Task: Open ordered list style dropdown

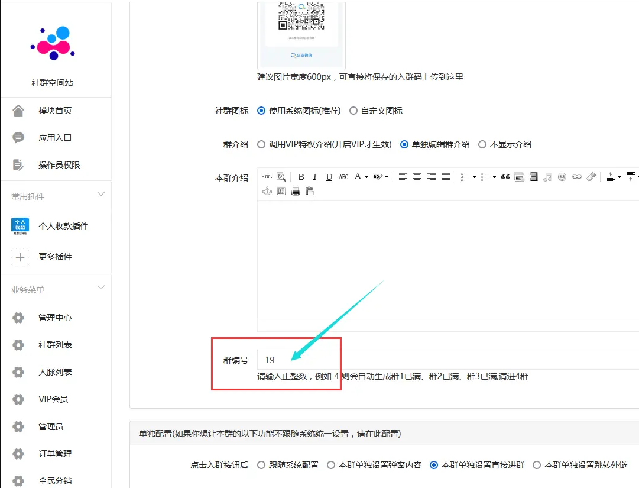Action: tap(474, 177)
